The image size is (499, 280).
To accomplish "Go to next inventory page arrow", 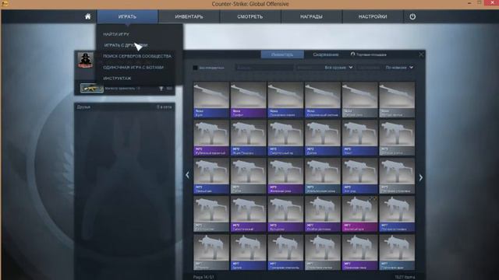I will click(421, 177).
